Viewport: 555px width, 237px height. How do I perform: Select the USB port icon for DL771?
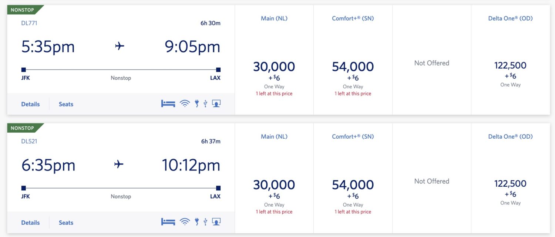[206, 103]
